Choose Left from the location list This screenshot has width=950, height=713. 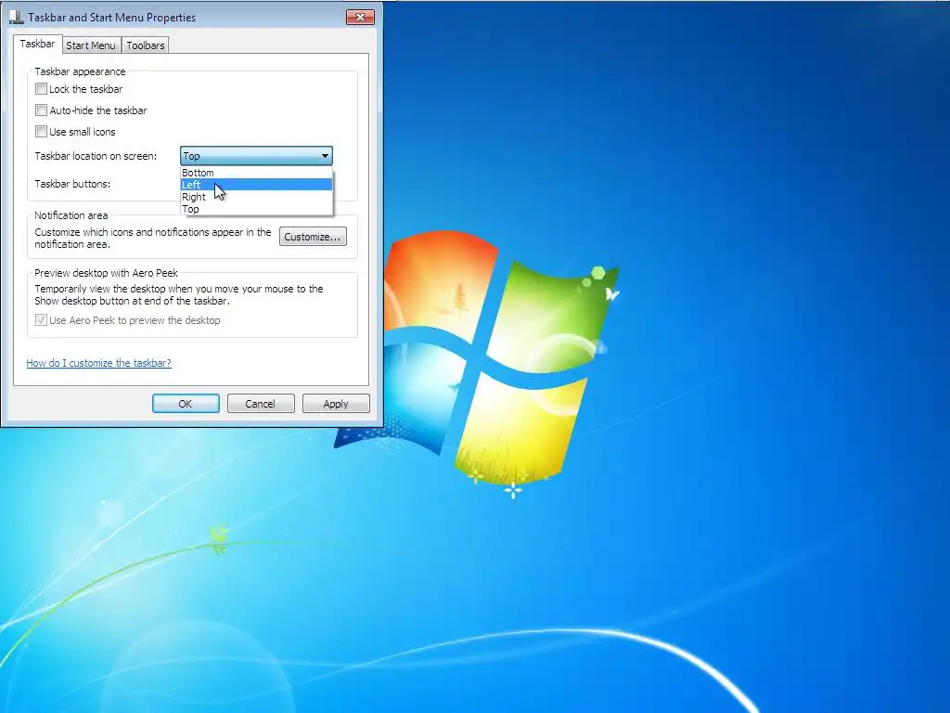tap(257, 185)
